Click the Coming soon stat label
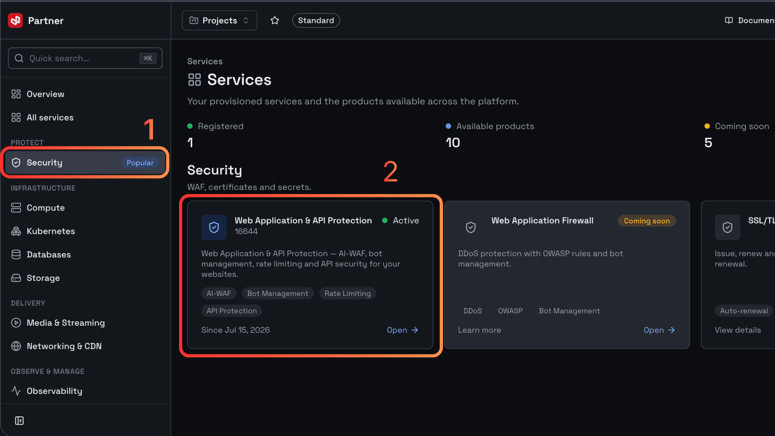Image resolution: width=775 pixels, height=436 pixels. coord(742,126)
